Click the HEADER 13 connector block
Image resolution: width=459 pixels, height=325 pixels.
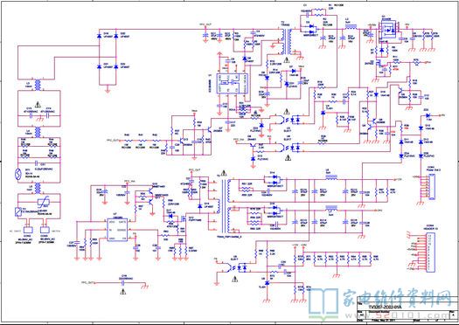[430, 252]
